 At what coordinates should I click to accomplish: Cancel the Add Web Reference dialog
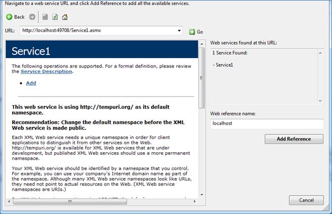[306, 200]
